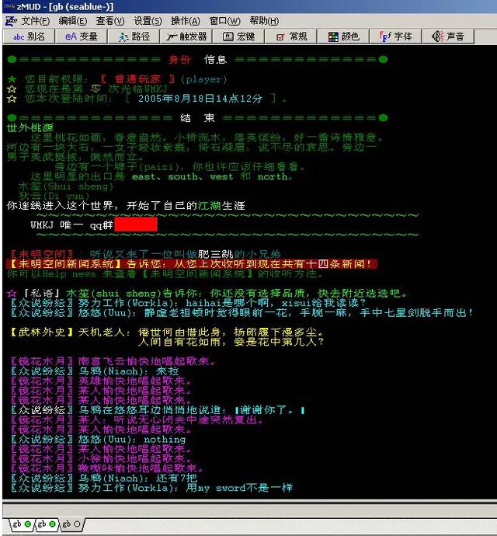Click the 字体 (Font) toolbar button
Image resolution: width=497 pixels, height=536 pixels.
click(396, 37)
